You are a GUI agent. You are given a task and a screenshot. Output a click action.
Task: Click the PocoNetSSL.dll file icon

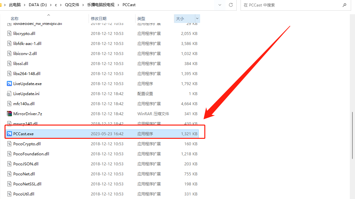point(9,184)
